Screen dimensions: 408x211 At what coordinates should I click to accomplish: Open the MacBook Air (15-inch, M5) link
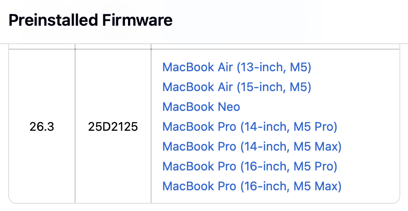click(x=237, y=87)
